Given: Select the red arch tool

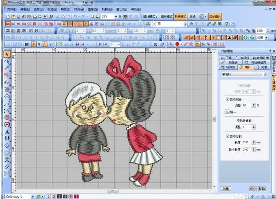Looking at the screenshot, I should [x=7, y=125].
